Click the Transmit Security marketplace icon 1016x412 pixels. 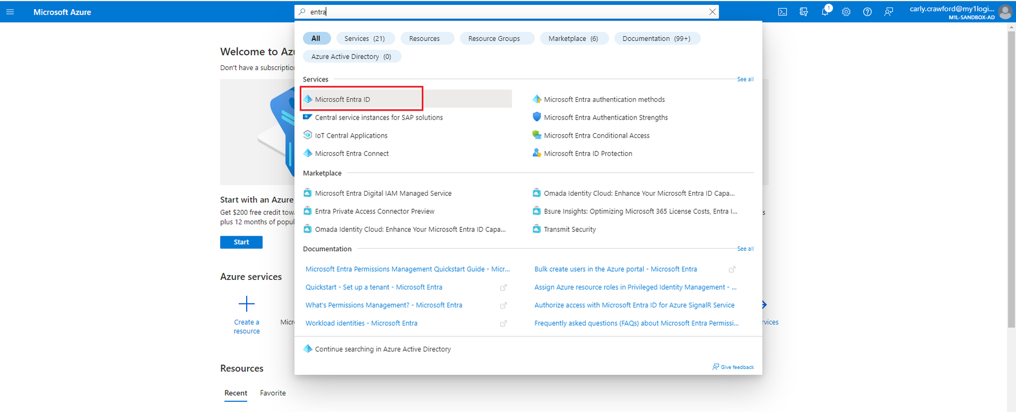pos(537,229)
